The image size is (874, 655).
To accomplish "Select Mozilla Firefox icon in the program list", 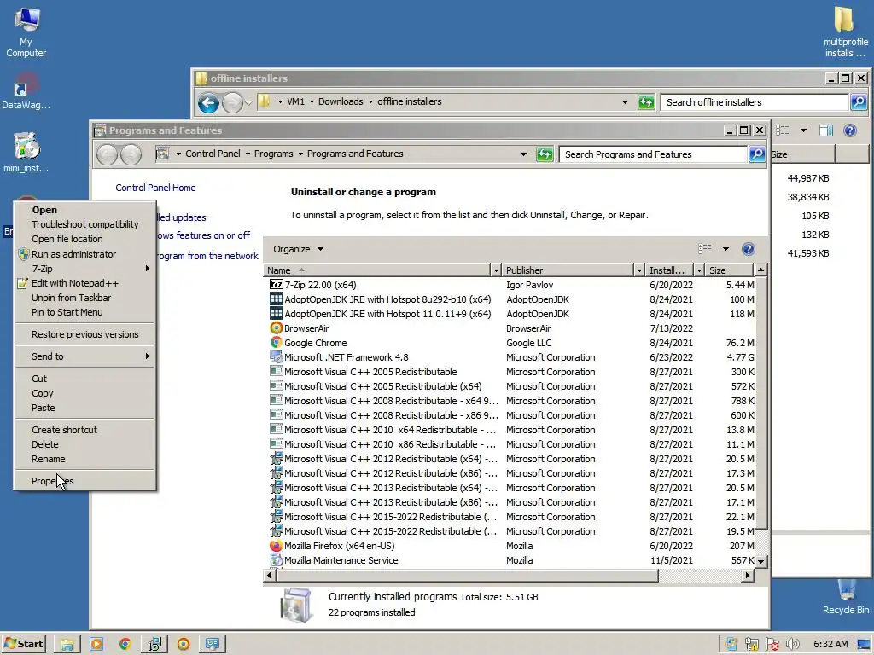I will (x=276, y=546).
